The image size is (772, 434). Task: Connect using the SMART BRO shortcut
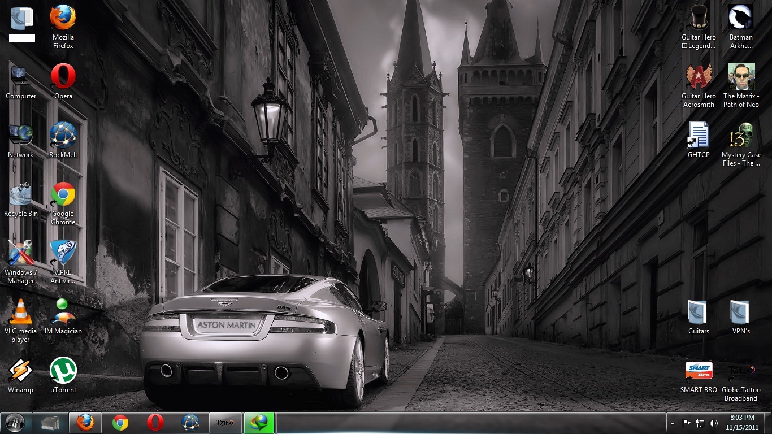coord(699,370)
